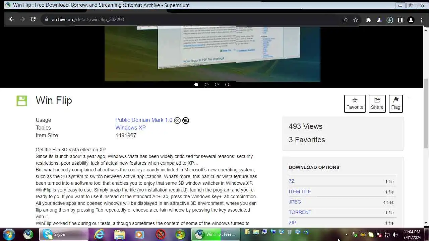Open the three-dot browser menu
The image size is (429, 241).
421,20
